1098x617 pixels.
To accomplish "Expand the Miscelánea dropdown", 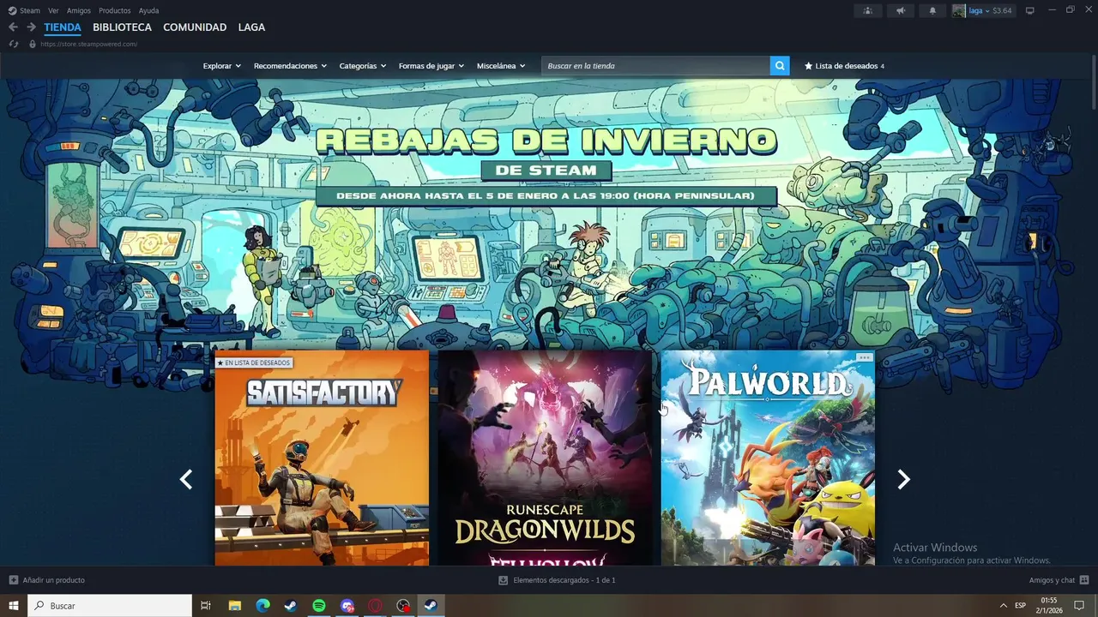I will (x=501, y=66).
